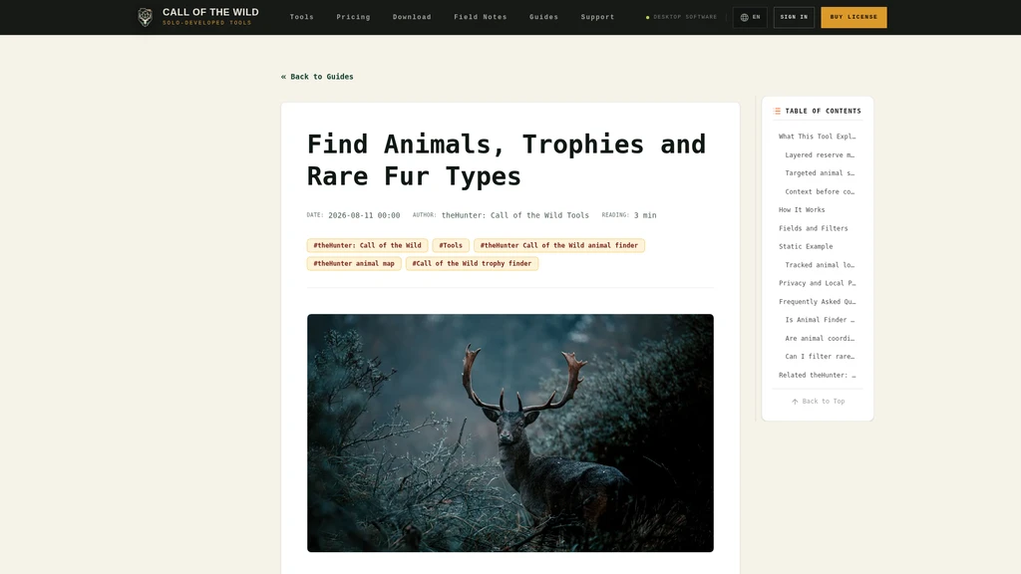Image resolution: width=1021 pixels, height=574 pixels.
Task: Click the Sign In button
Action: [794, 18]
